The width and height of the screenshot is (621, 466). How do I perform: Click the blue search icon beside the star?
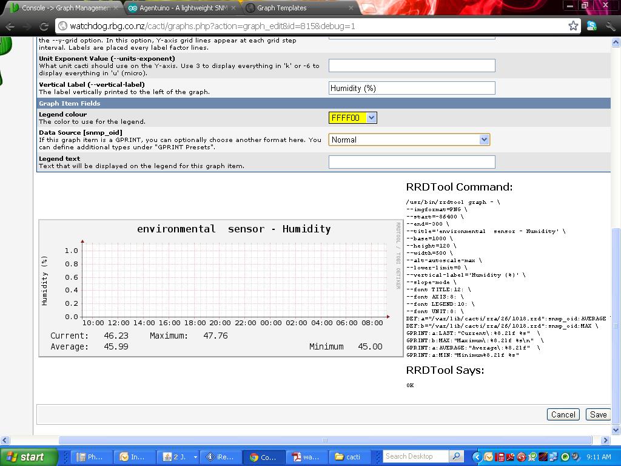coord(591,27)
